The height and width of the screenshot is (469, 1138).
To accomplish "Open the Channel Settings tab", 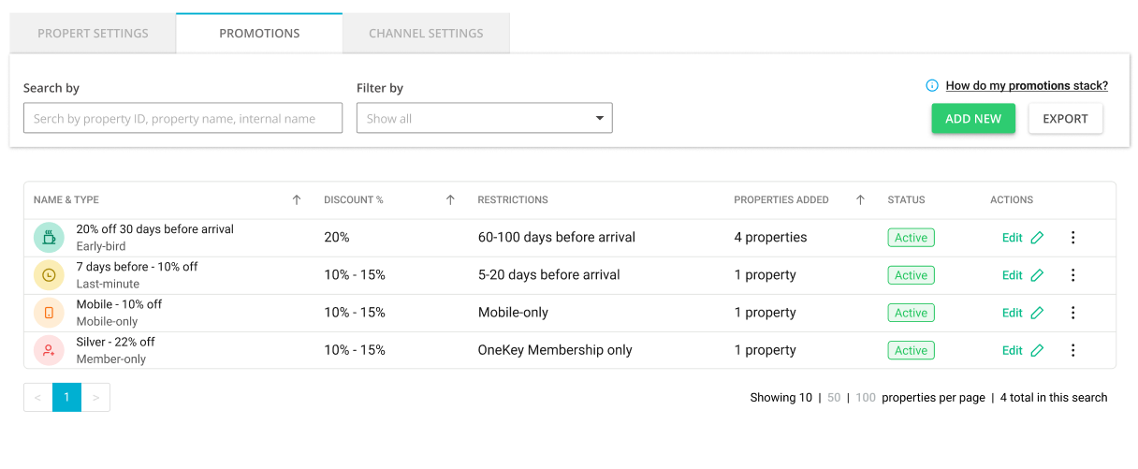I will [x=426, y=34].
